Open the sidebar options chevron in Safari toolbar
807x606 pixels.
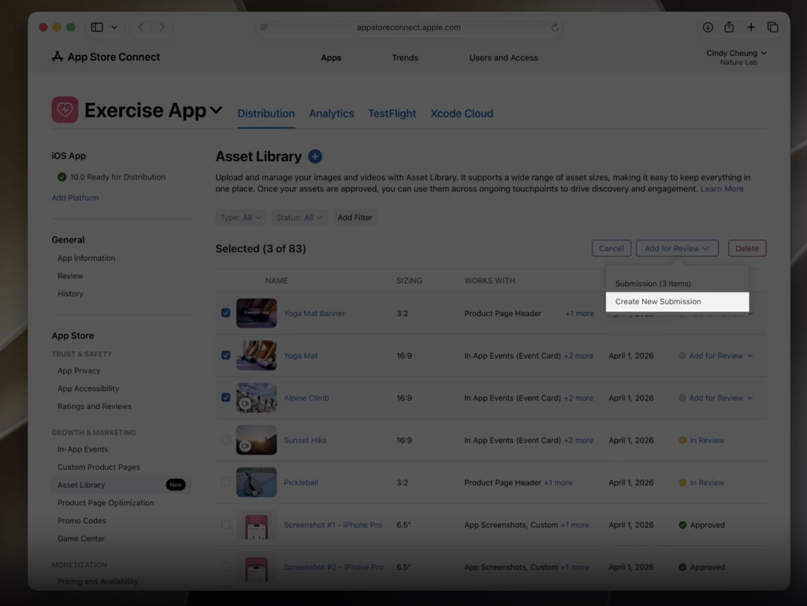114,28
